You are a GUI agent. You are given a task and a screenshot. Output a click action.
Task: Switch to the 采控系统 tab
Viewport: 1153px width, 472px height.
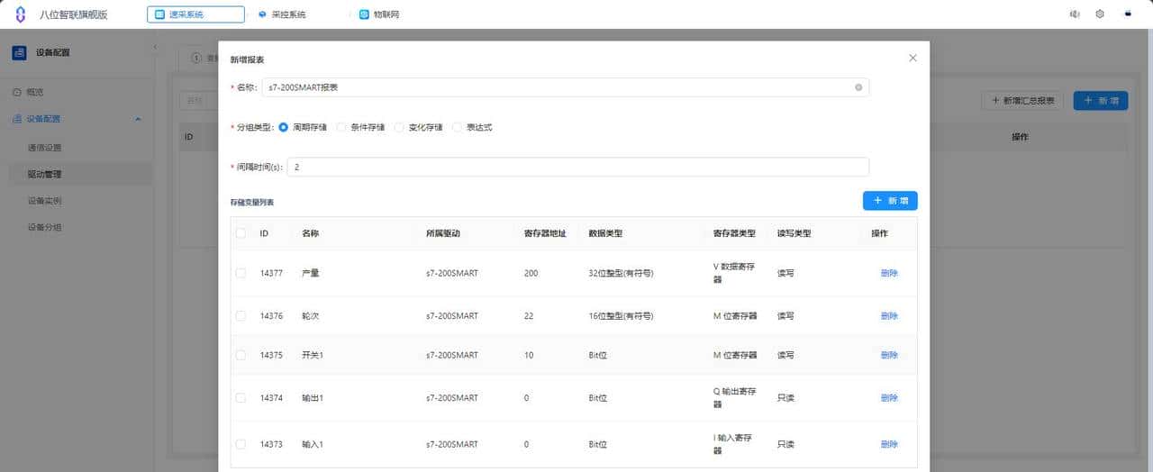[x=282, y=14]
